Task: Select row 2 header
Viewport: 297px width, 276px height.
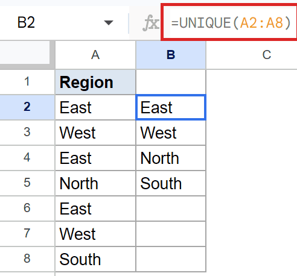Action: click(x=27, y=107)
